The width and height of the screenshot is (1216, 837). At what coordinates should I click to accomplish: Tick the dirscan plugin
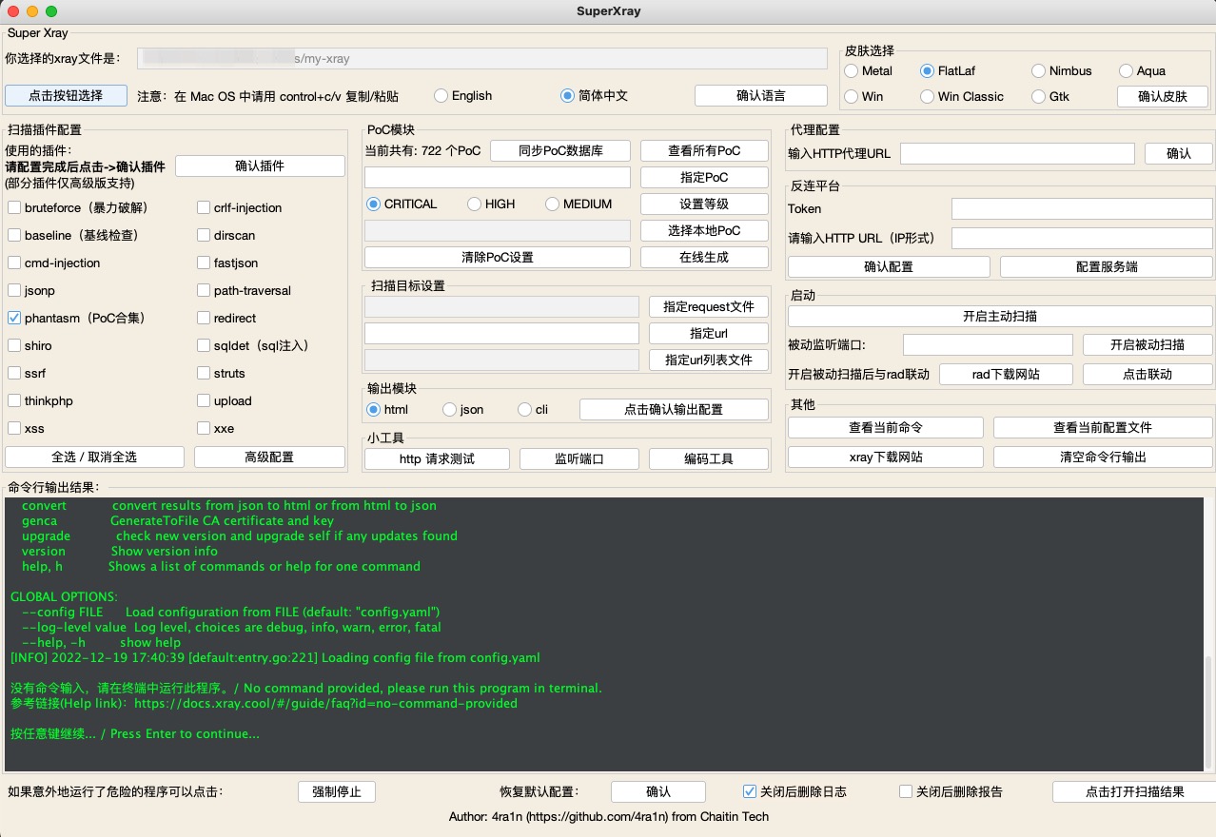click(x=204, y=235)
